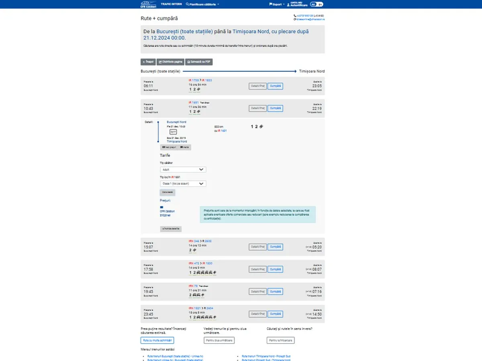This screenshot has width=482, height=361.
Task: Open the Suport dropdown menu
Action: (277, 4)
